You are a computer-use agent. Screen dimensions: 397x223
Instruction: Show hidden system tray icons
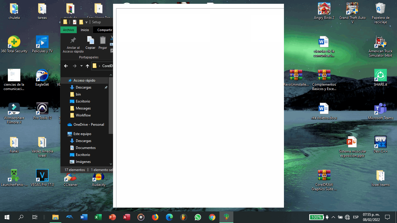click(333, 217)
